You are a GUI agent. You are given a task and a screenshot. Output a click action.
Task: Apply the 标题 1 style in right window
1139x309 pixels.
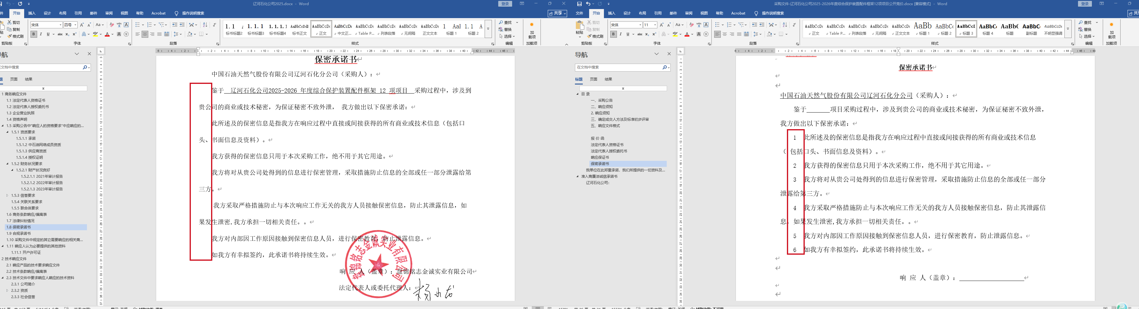pos(922,28)
